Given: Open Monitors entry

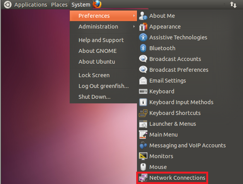Looking at the screenshot, I should (190, 156).
